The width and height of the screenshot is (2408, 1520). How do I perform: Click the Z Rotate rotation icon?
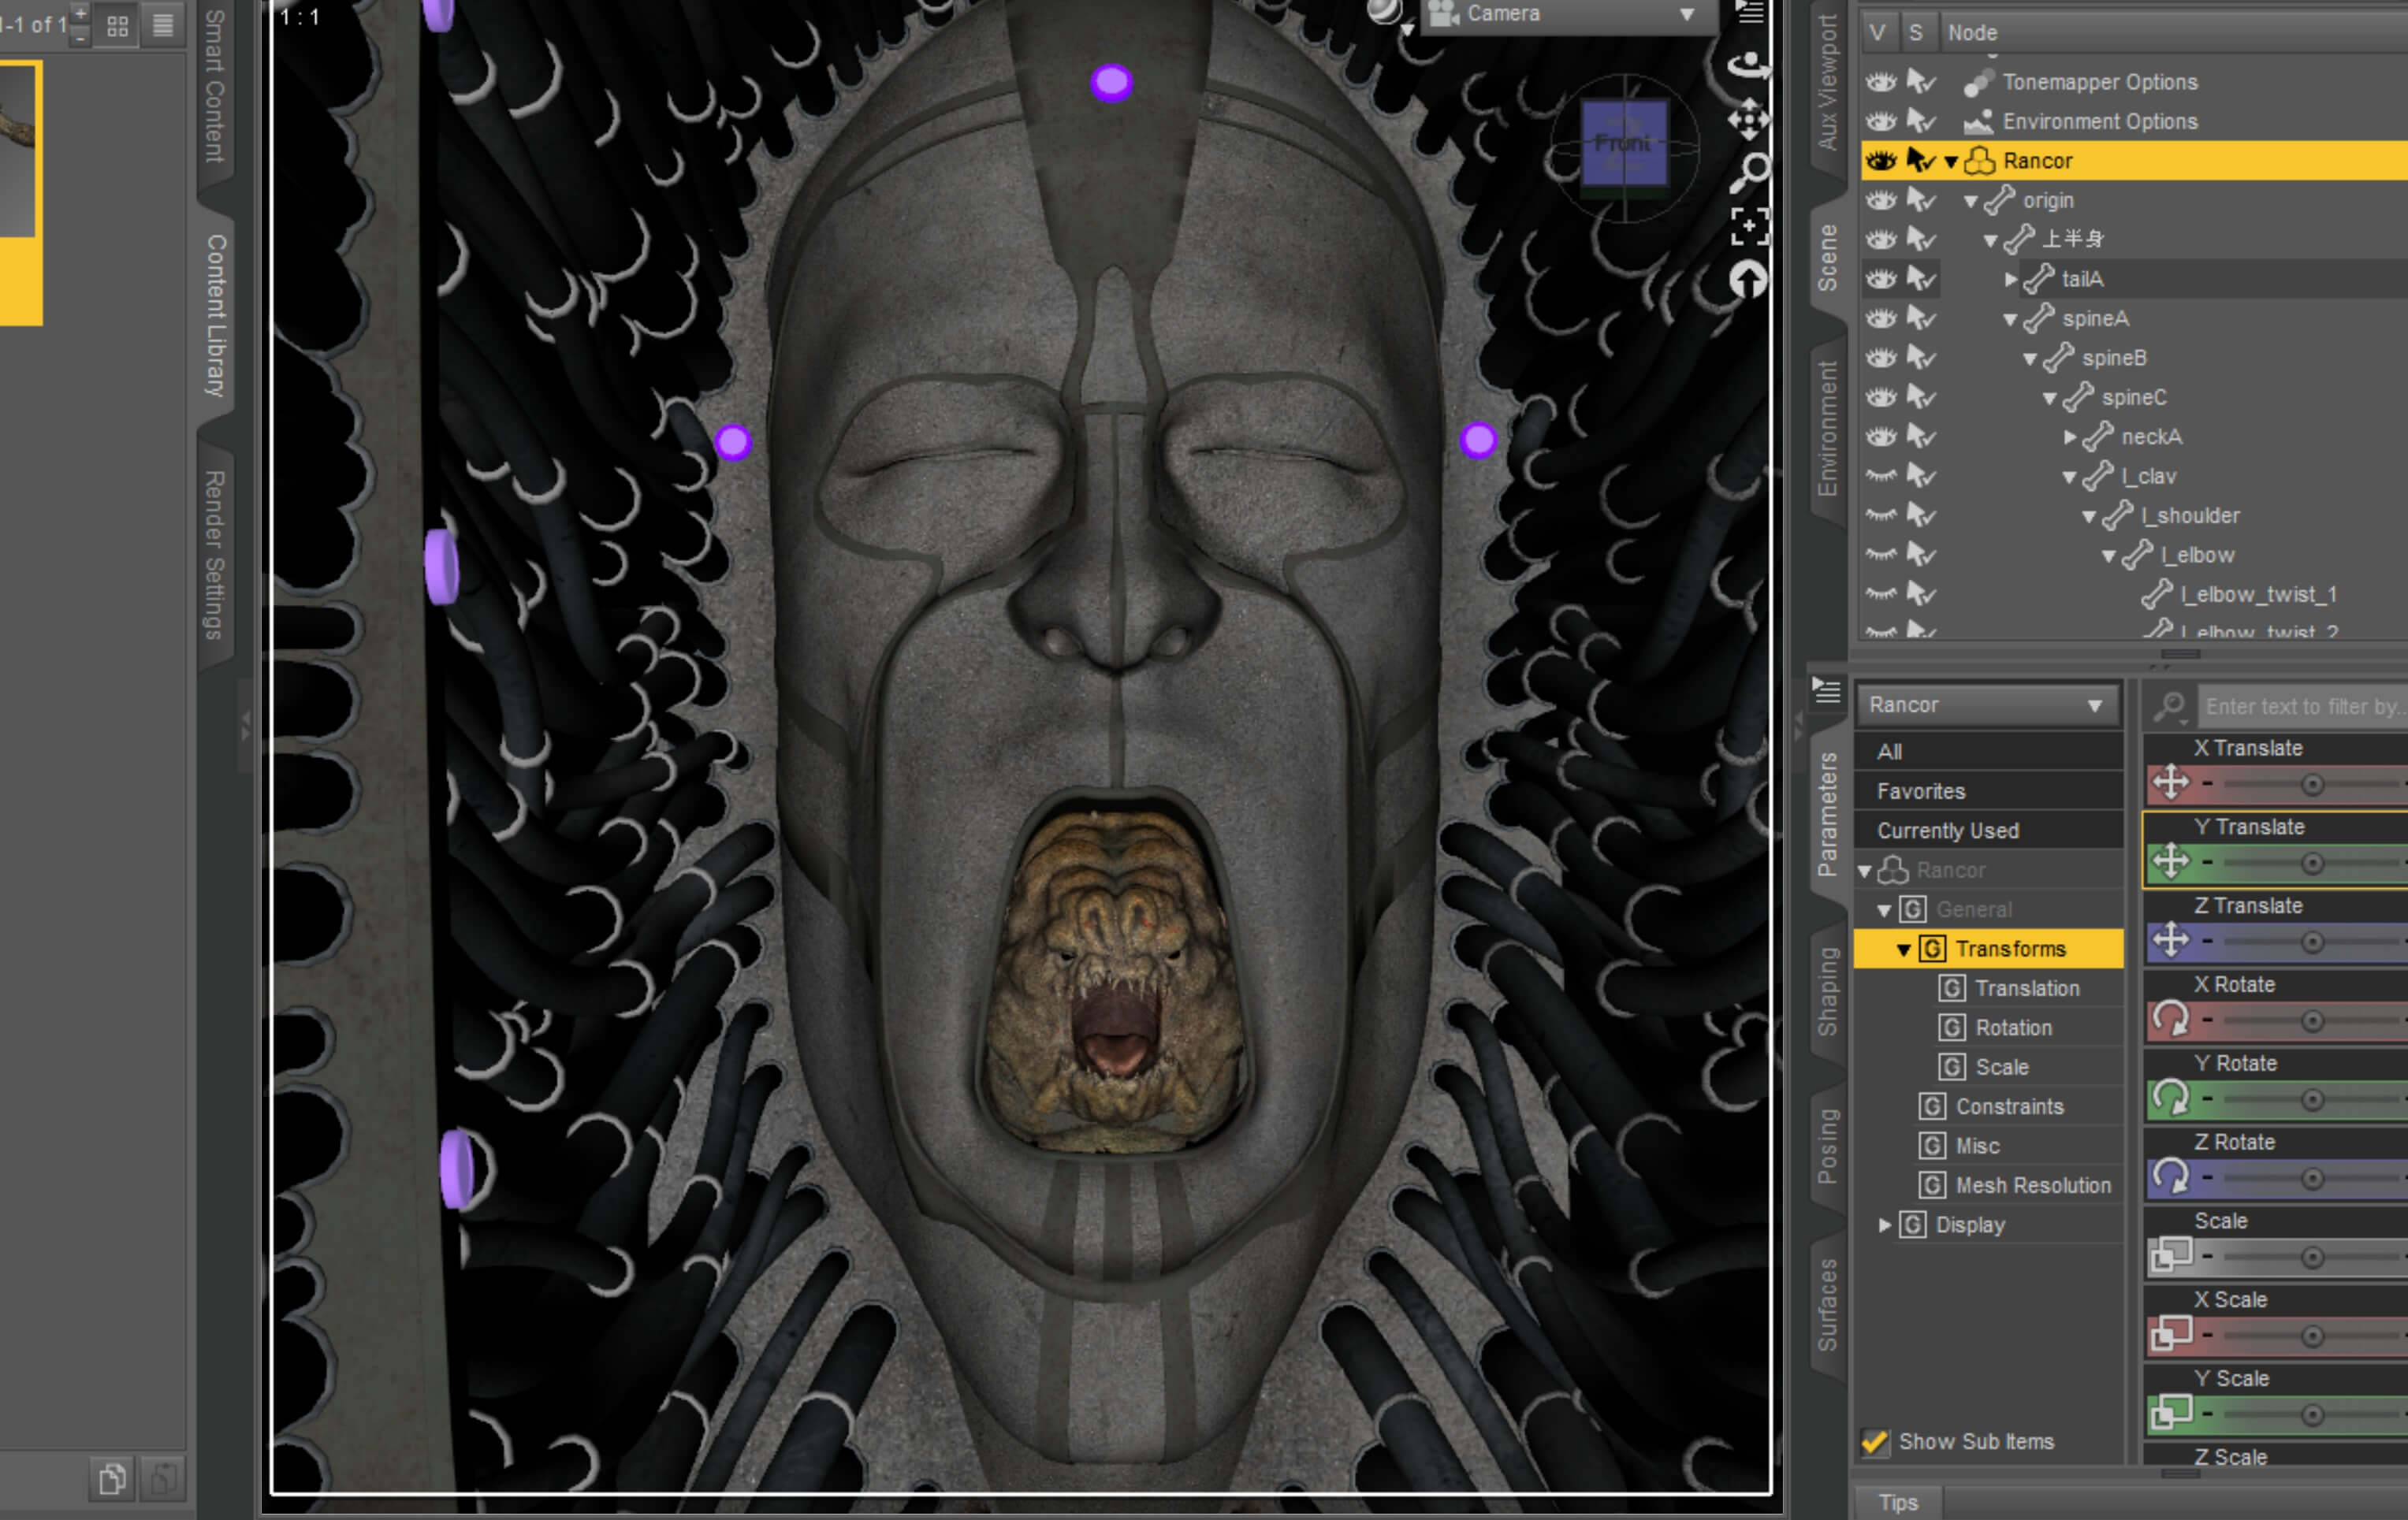point(2170,1177)
